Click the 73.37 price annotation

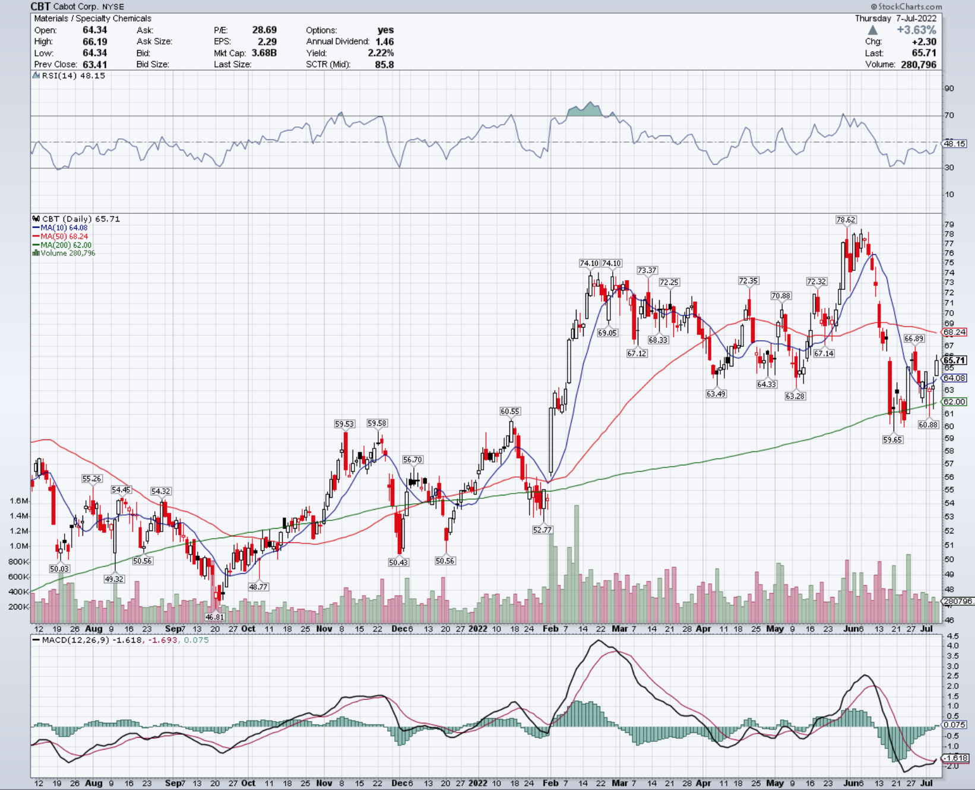click(x=647, y=270)
